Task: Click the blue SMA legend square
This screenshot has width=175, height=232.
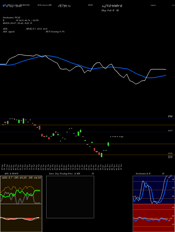Action: tap(3, 6)
